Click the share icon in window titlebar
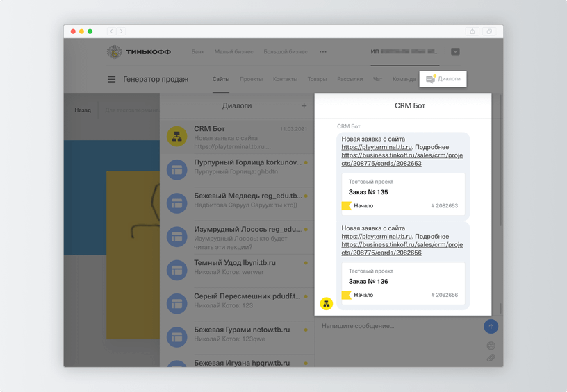This screenshot has height=392, width=567. coord(472,31)
